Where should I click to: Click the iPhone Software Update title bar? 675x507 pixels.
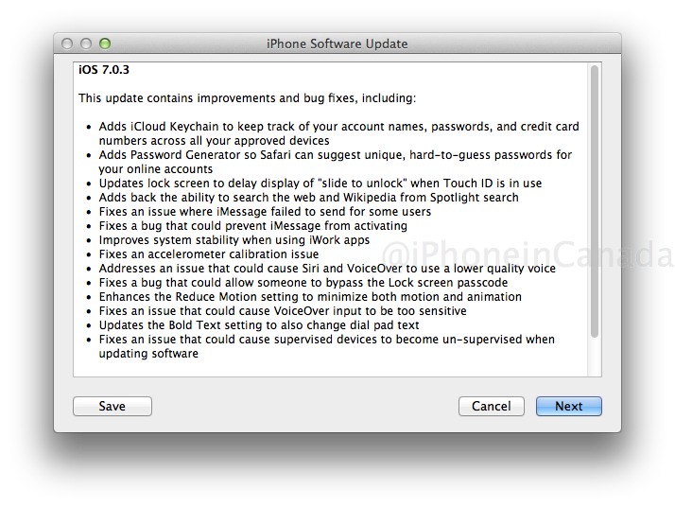337,44
